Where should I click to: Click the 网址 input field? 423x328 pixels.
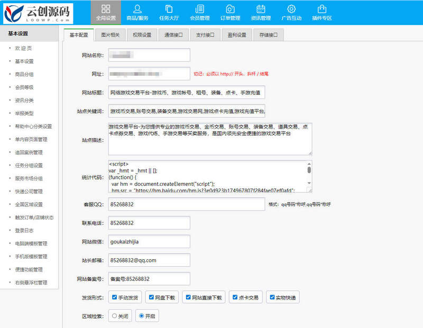click(x=149, y=74)
